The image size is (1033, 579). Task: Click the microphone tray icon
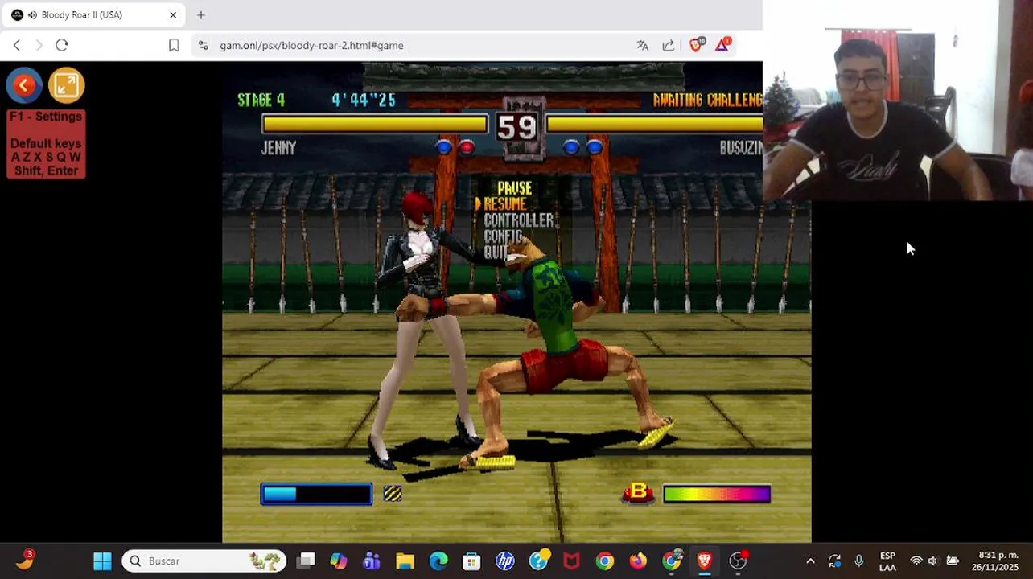859,561
